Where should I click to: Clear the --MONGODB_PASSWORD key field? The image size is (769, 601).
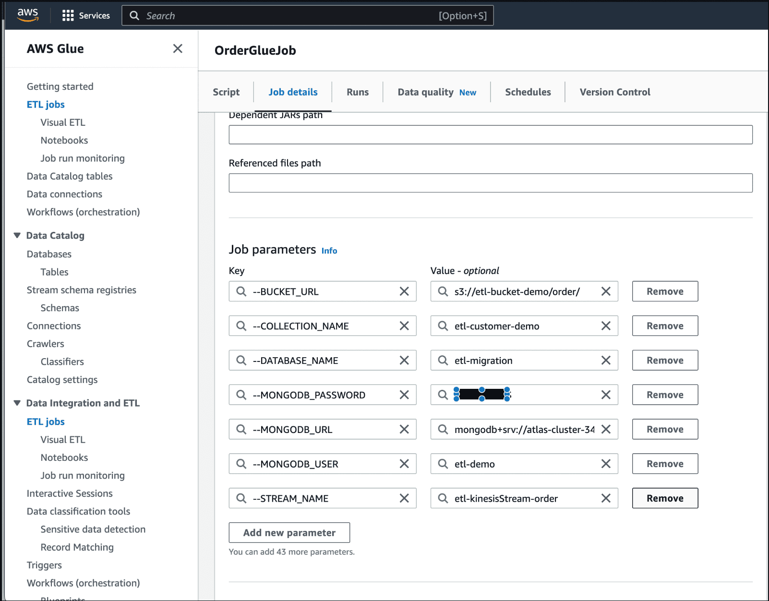point(404,395)
